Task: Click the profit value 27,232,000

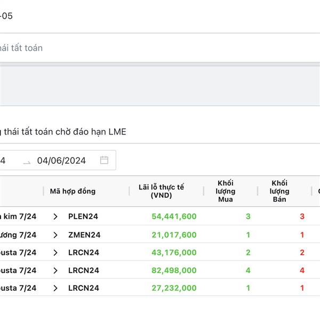Action: pyautogui.click(x=174, y=288)
